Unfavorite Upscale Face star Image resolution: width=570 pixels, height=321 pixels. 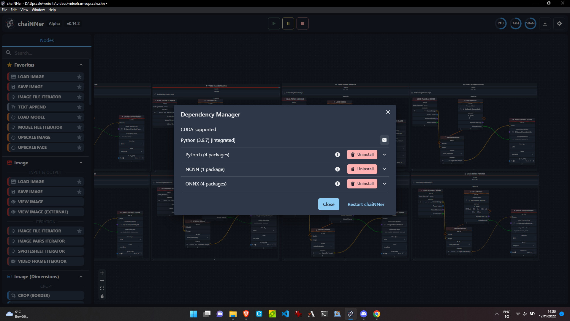coord(79,147)
